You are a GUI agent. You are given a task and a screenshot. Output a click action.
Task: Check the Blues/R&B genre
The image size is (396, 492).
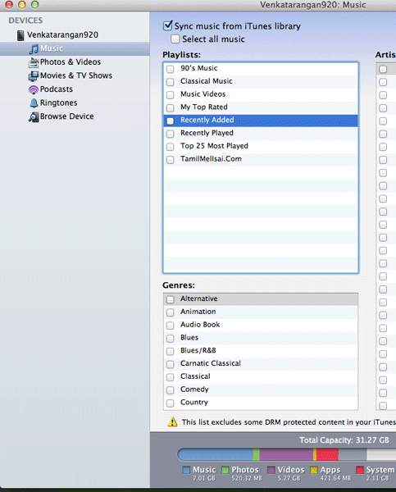click(170, 351)
